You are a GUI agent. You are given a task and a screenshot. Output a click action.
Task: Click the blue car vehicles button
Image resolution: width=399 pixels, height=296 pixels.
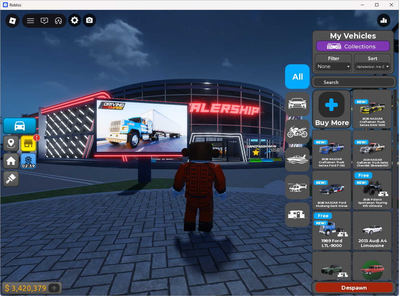(20, 126)
